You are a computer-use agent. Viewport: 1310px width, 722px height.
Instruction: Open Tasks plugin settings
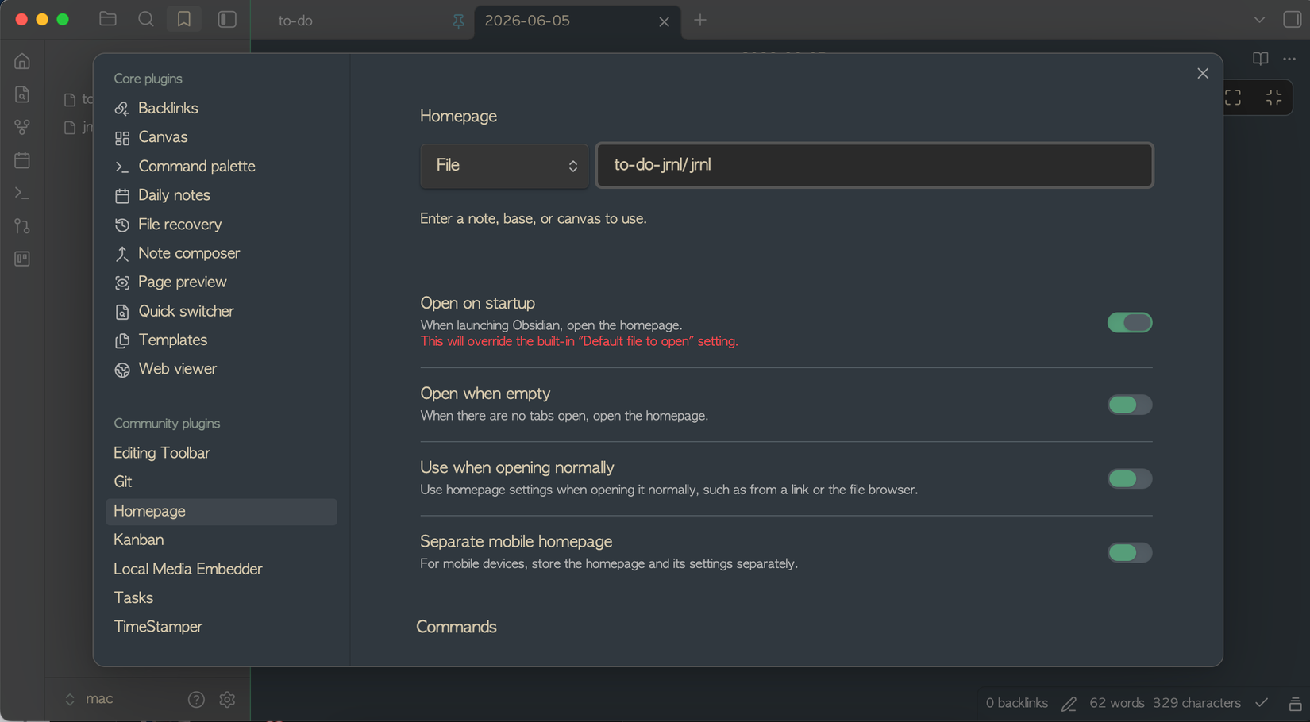(221, 597)
